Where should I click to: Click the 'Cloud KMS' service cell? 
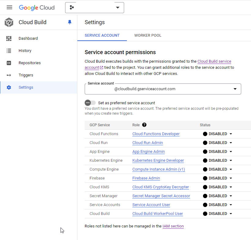pyautogui.click(x=99, y=187)
